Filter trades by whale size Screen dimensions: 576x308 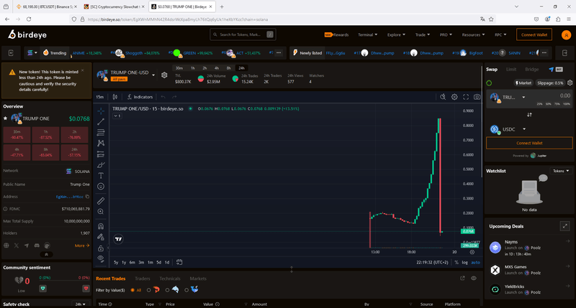(x=192, y=289)
